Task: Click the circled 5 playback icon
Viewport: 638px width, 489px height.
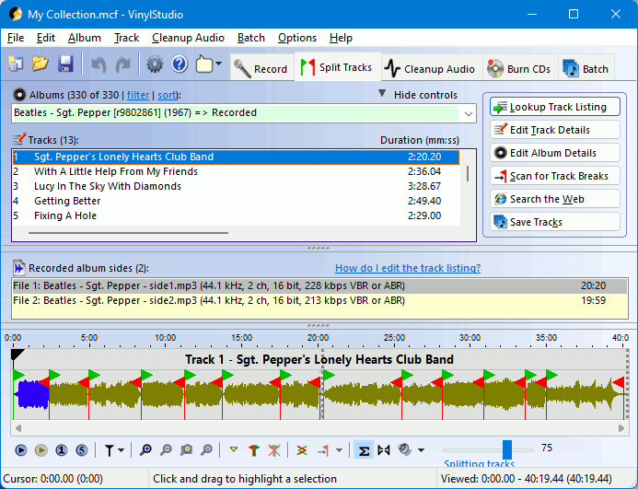Action: coord(82,450)
